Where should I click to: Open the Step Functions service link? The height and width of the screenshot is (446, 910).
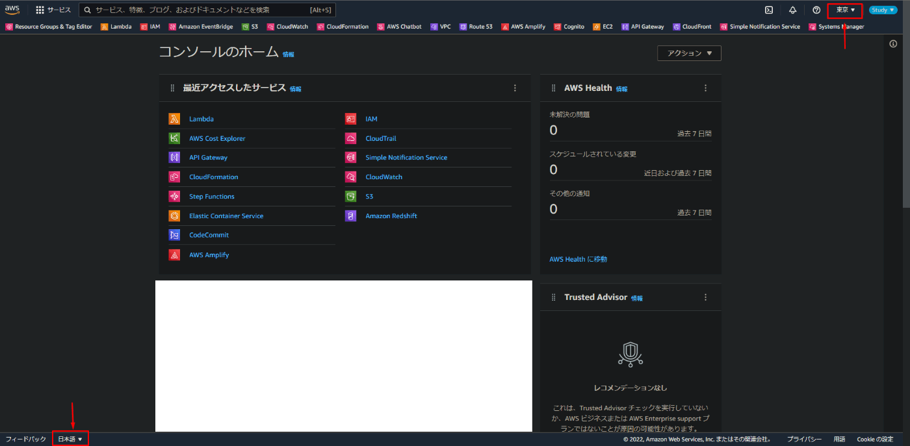212,196
